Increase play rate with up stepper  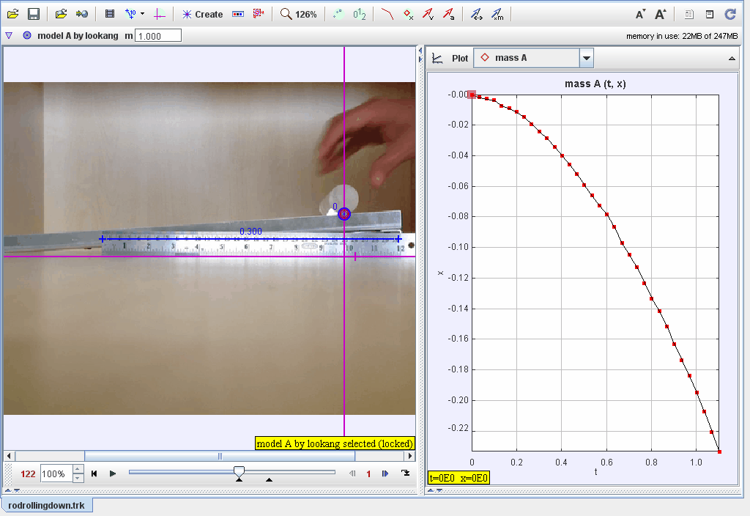coord(78,469)
